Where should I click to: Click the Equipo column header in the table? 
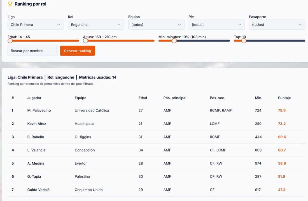80,98
